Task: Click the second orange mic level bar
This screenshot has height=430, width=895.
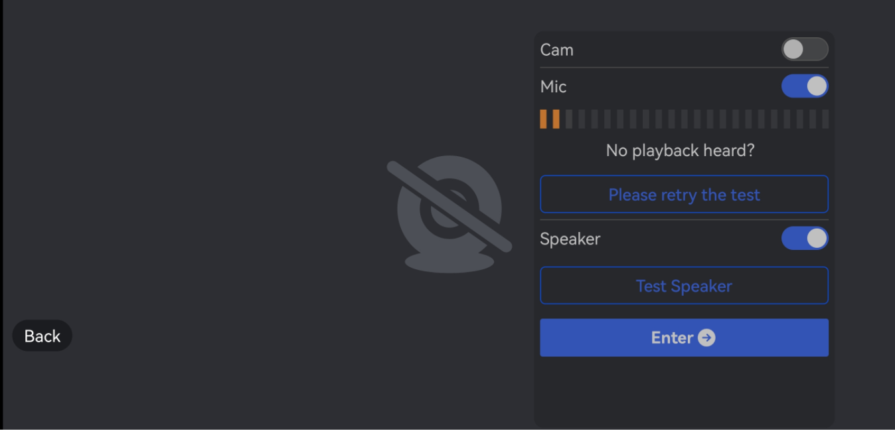Action: point(556,119)
